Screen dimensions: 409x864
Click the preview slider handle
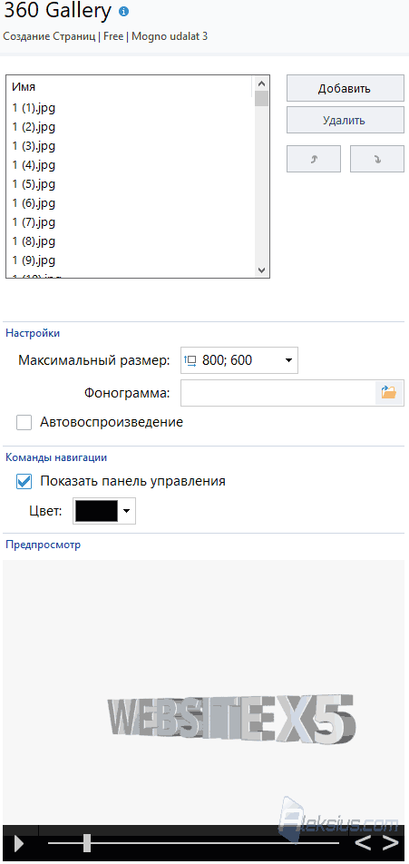tap(86, 842)
